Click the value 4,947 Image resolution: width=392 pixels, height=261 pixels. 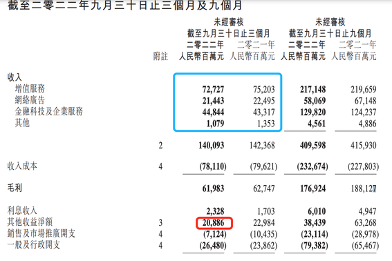point(368,211)
